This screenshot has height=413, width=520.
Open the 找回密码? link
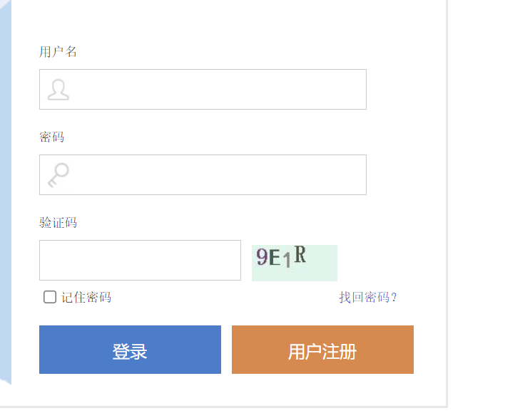point(368,297)
